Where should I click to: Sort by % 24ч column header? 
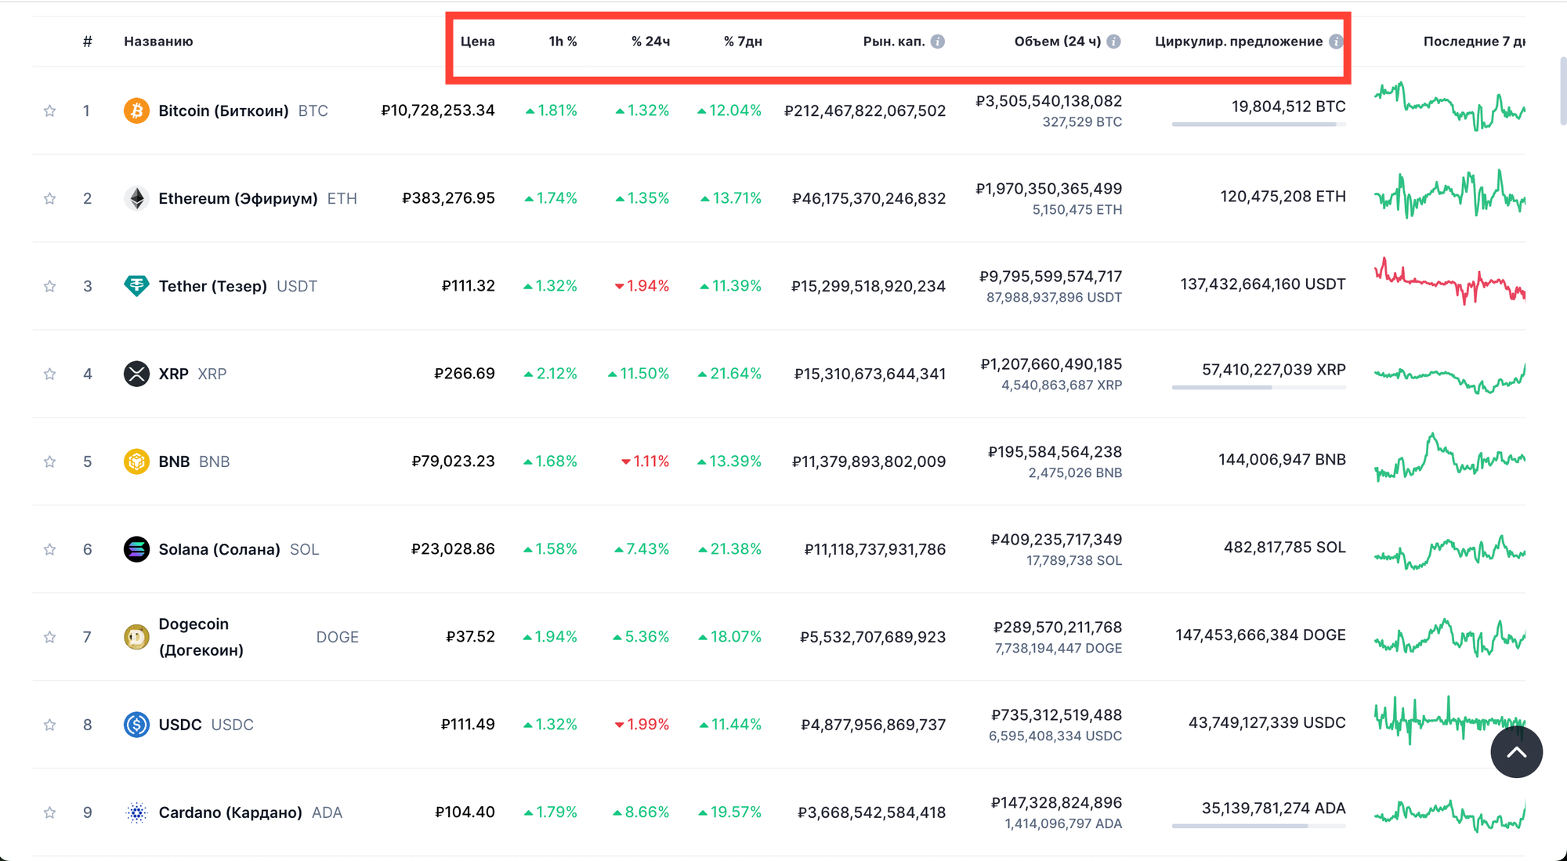650,42
